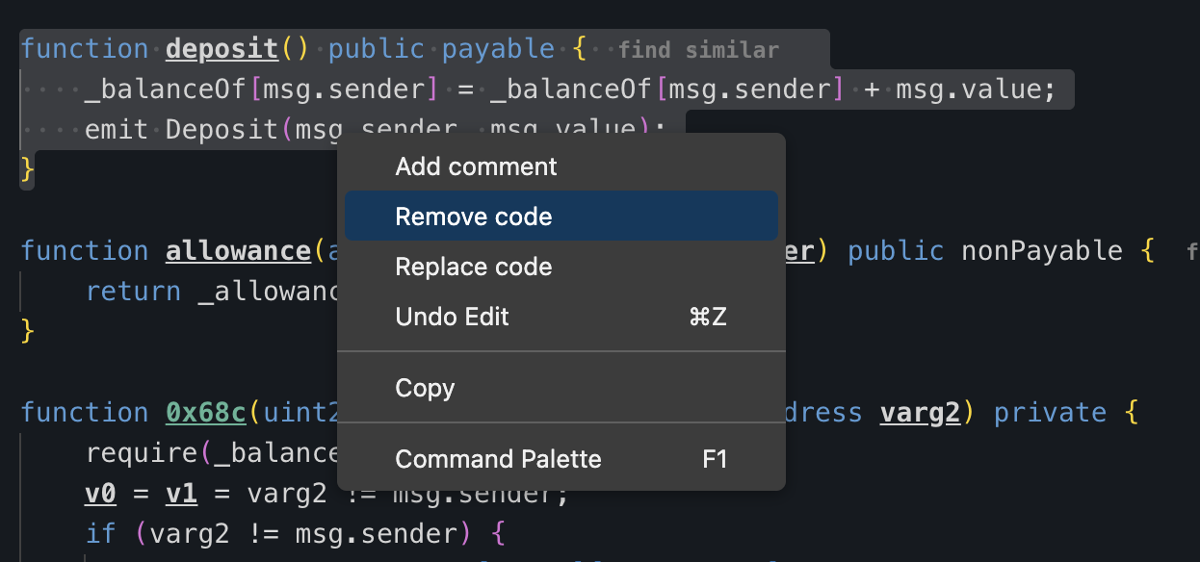Click the underlined varg2 parameter in 0x68c signature
Screen dimensions: 1200x562
(920, 413)
